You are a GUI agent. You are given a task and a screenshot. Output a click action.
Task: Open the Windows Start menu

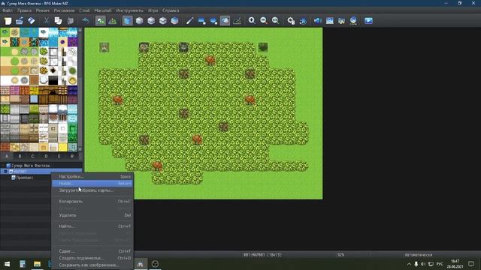click(7, 264)
